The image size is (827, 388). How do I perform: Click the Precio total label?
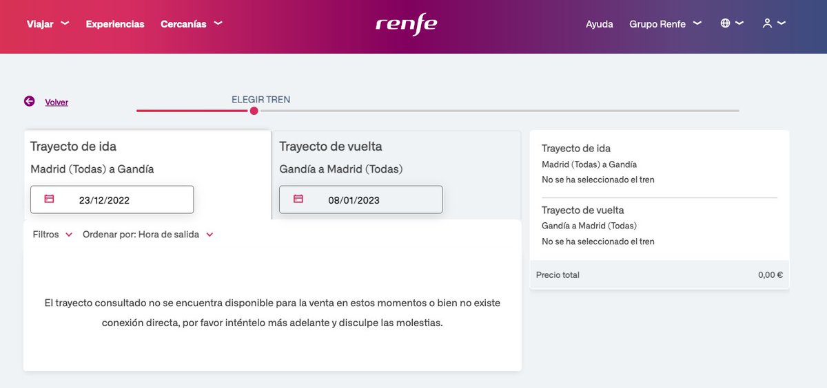click(x=558, y=275)
